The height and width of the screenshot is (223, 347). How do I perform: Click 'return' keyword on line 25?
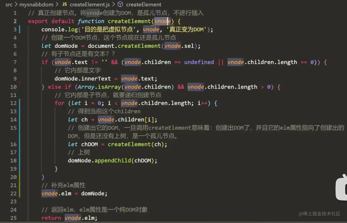point(51,218)
